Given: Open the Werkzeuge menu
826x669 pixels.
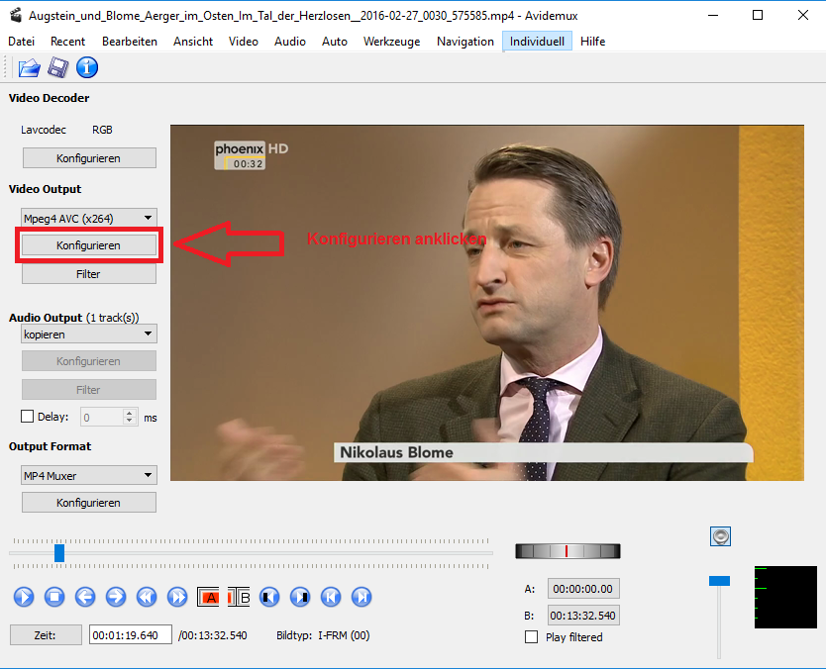Looking at the screenshot, I should click(391, 42).
